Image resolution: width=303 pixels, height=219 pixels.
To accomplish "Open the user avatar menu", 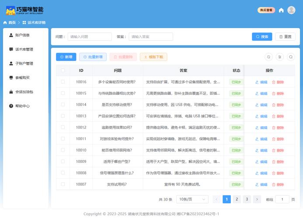I will click(x=291, y=10).
